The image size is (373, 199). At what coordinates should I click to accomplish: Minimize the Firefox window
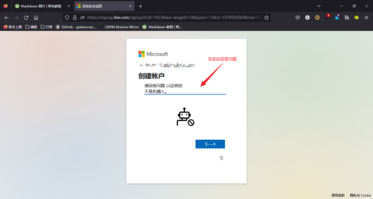point(342,6)
